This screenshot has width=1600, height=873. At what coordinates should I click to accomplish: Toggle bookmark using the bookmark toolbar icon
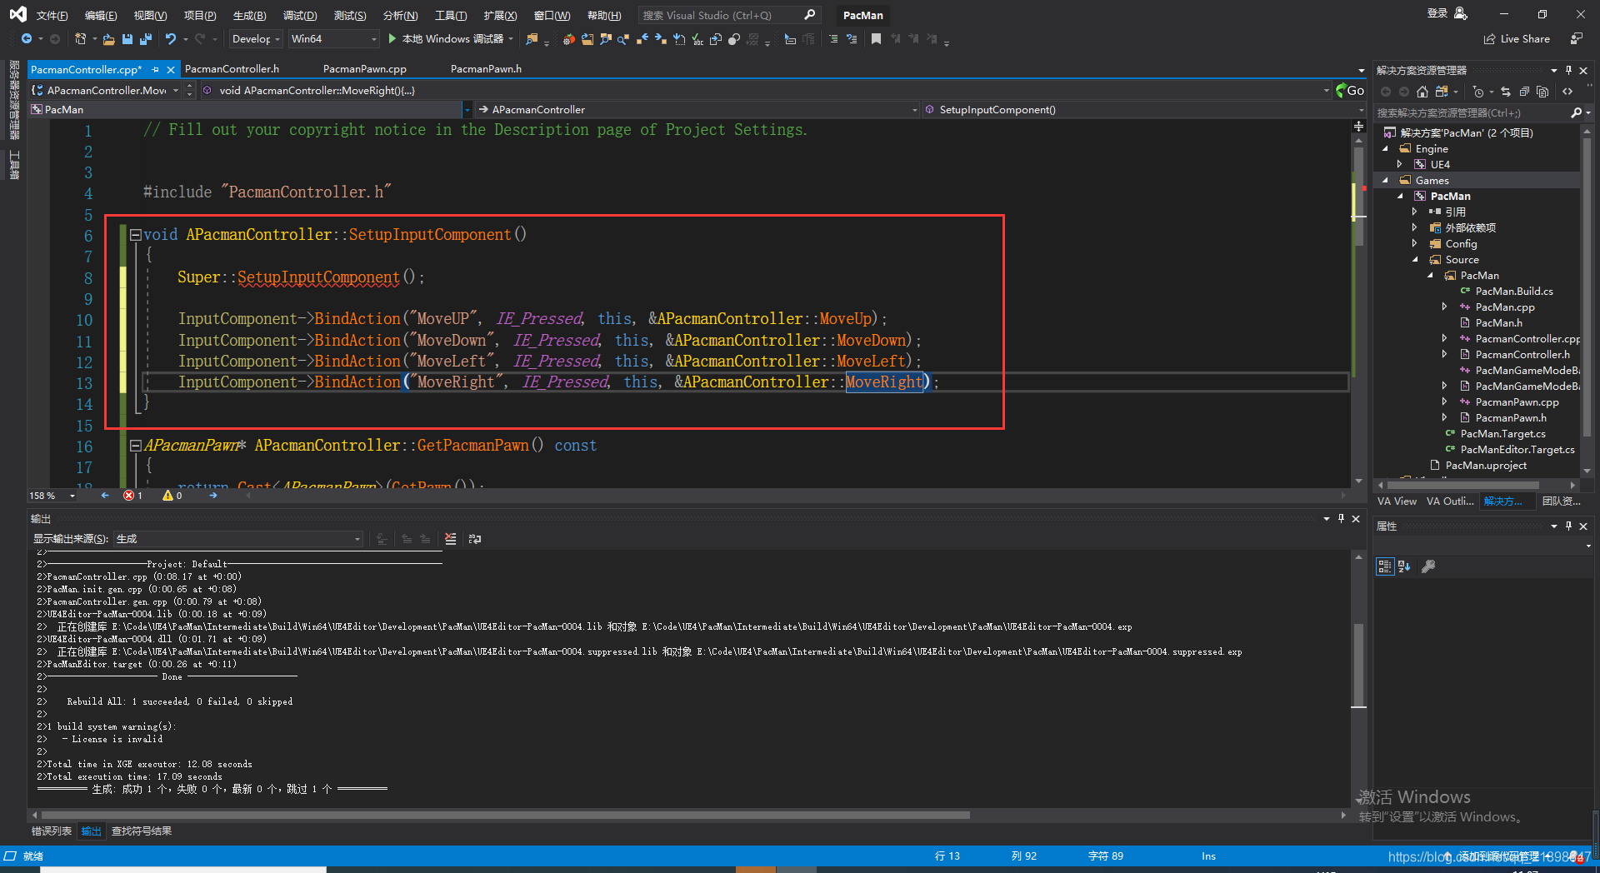(x=876, y=39)
